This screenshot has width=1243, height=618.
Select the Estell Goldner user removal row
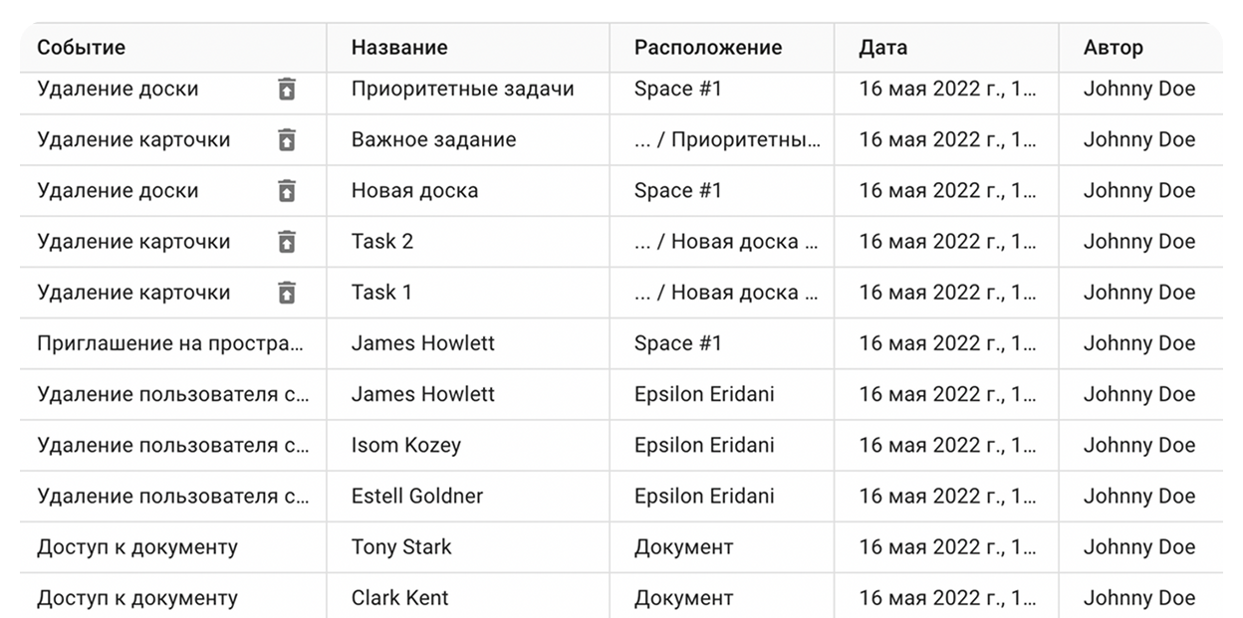621,496
